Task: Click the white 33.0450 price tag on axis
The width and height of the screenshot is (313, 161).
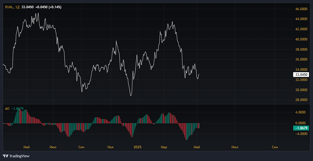Action: point(301,74)
